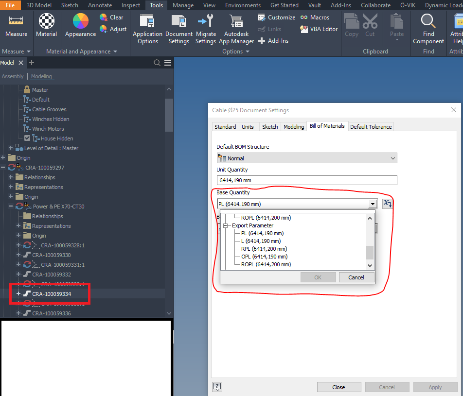Click the Unit Quantity input field

click(x=306, y=180)
